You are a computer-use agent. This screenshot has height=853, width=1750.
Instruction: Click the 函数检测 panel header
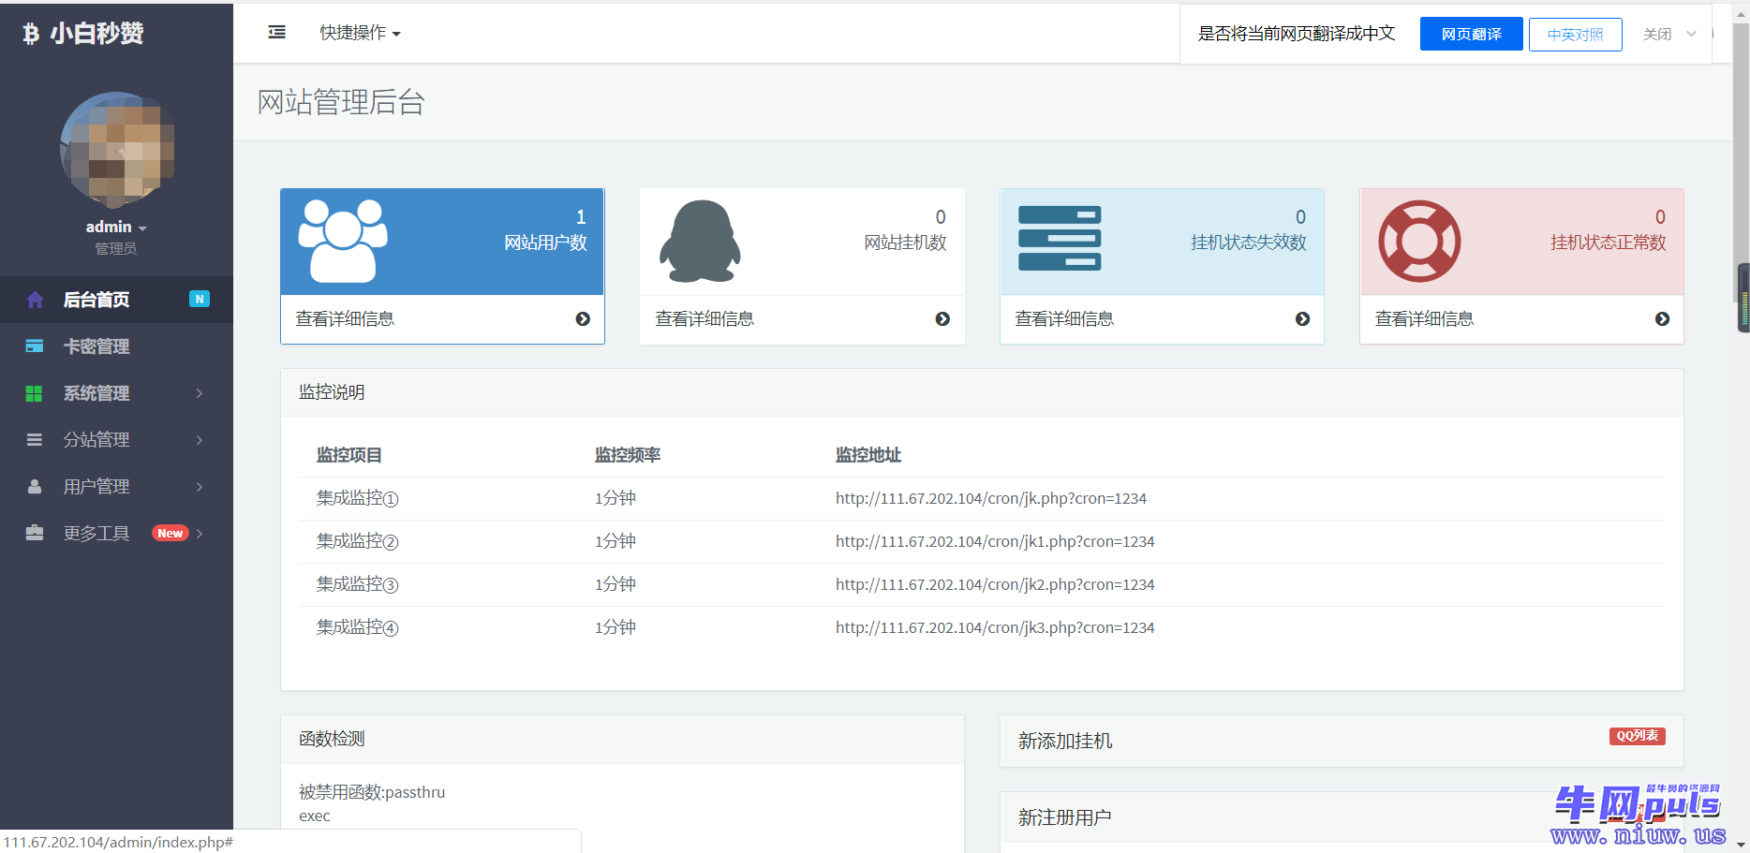pos(622,739)
